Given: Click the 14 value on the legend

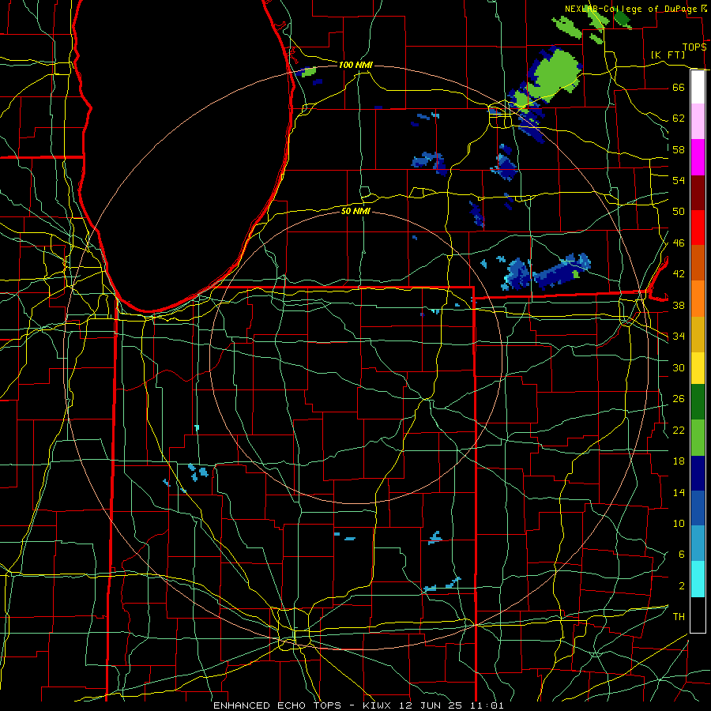Looking at the screenshot, I should [x=679, y=492].
